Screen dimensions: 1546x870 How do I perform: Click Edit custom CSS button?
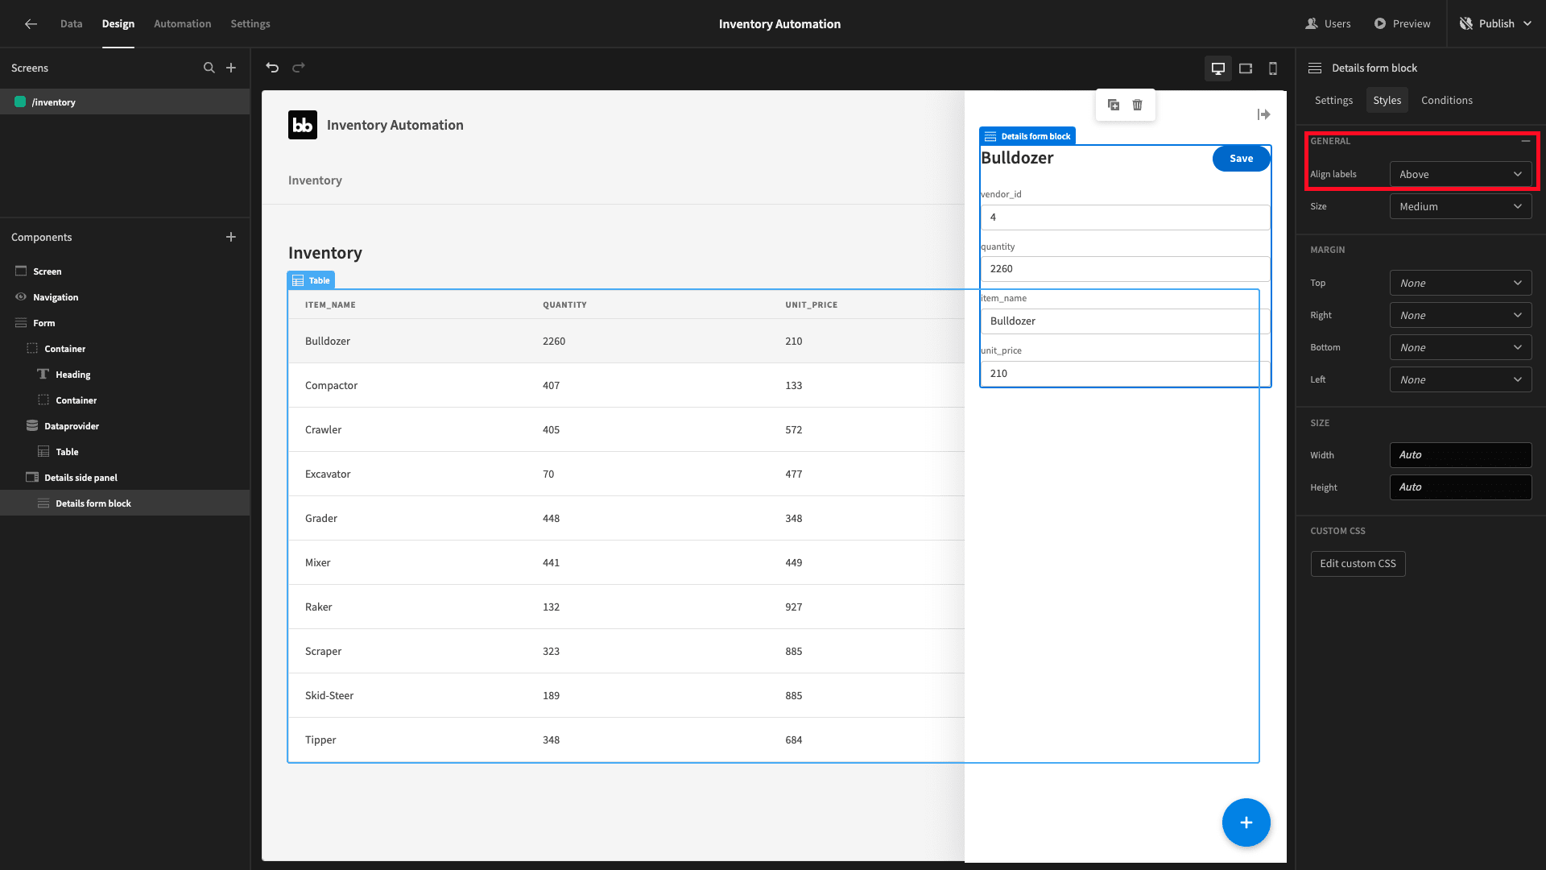(1358, 564)
